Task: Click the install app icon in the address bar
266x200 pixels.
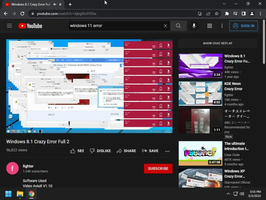Action: 200,14
